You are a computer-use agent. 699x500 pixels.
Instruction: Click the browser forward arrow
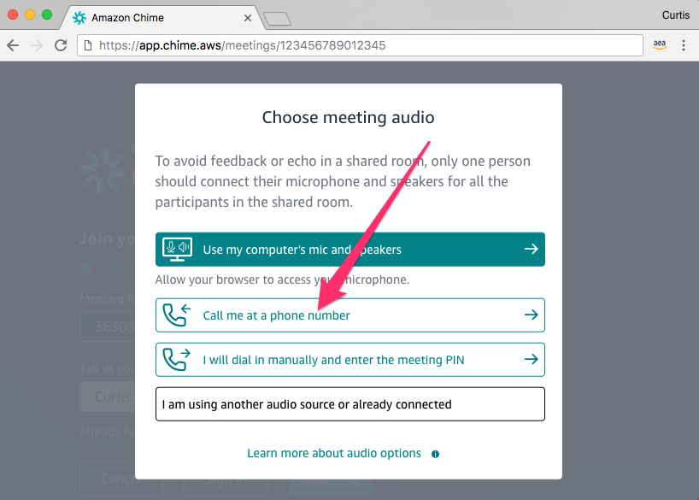pos(37,45)
